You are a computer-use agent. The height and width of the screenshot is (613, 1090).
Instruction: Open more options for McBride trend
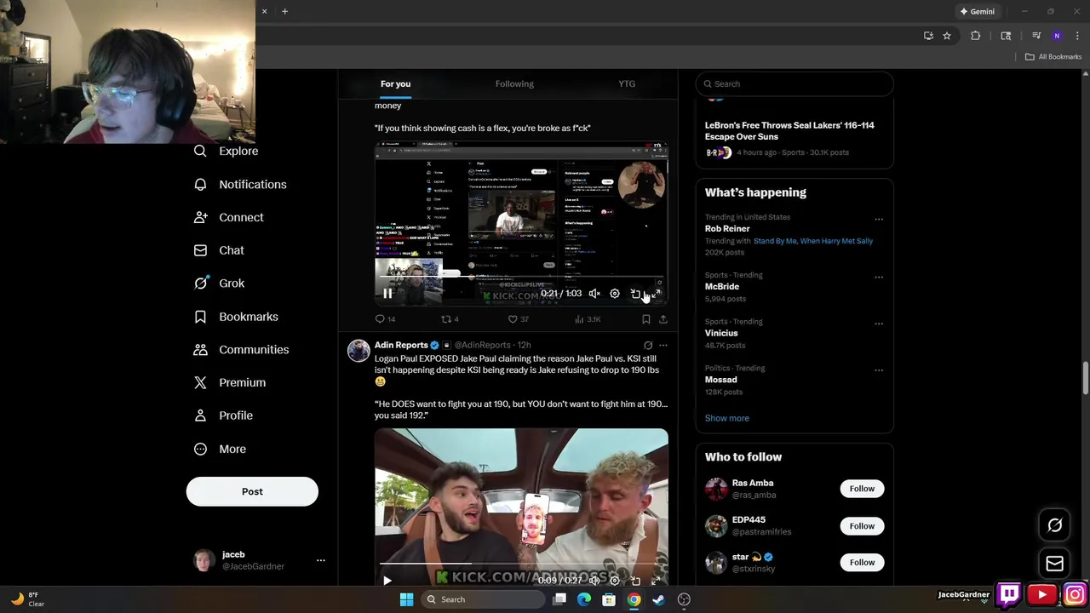(x=879, y=278)
